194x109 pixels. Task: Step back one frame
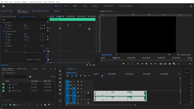tap(142, 64)
